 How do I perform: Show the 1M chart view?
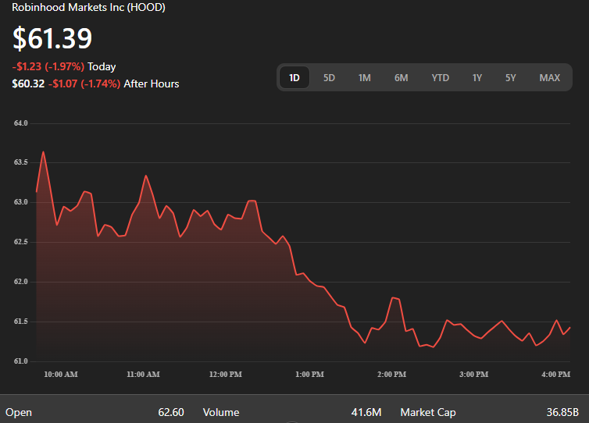[x=364, y=77]
